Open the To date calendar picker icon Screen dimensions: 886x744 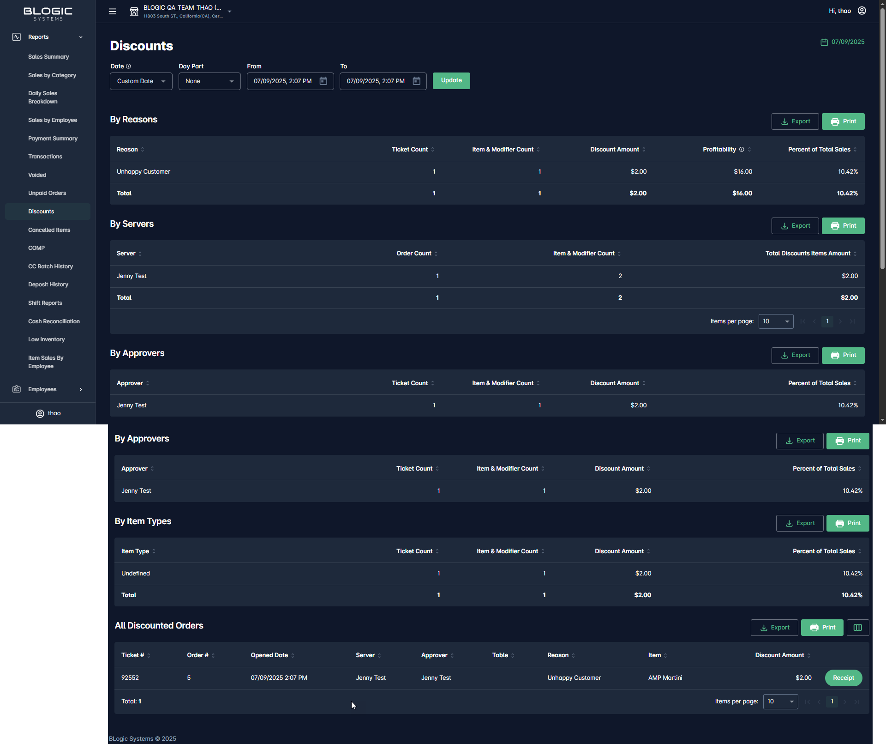click(x=416, y=81)
